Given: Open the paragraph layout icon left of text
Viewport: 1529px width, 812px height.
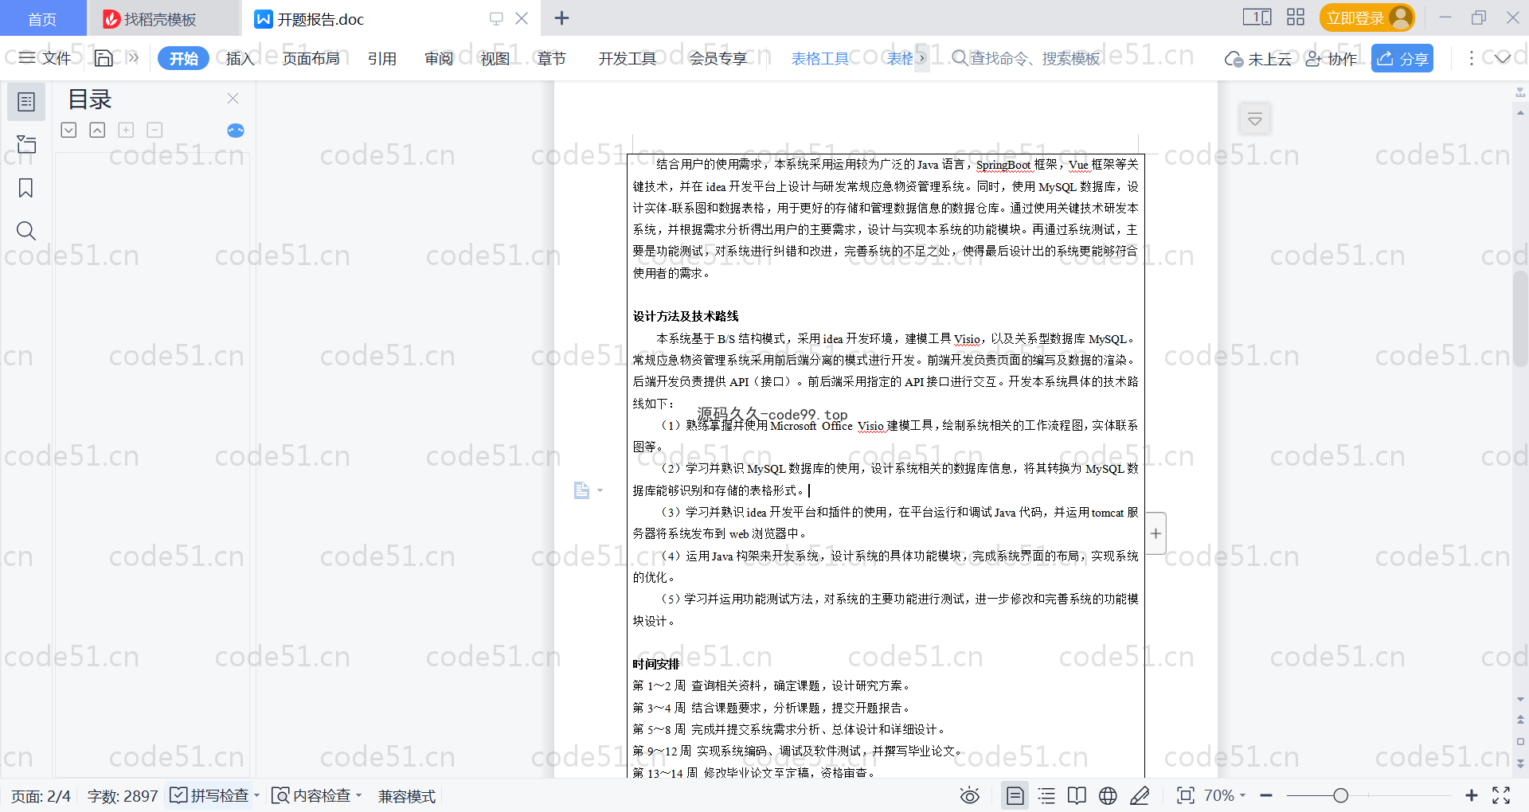Looking at the screenshot, I should (x=582, y=490).
